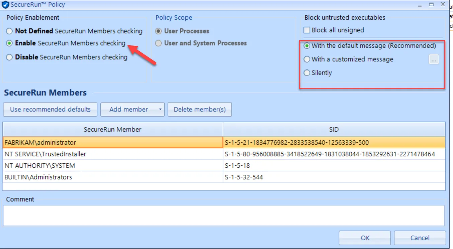Expand the Add member dropdown arrow

[x=160, y=109]
